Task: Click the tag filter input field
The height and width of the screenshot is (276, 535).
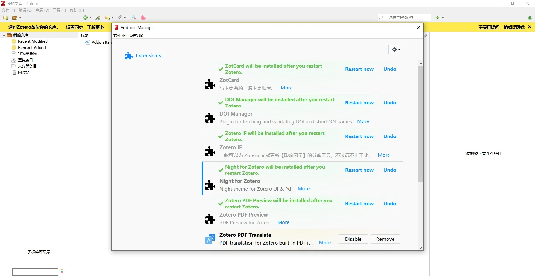Action: [35, 272]
